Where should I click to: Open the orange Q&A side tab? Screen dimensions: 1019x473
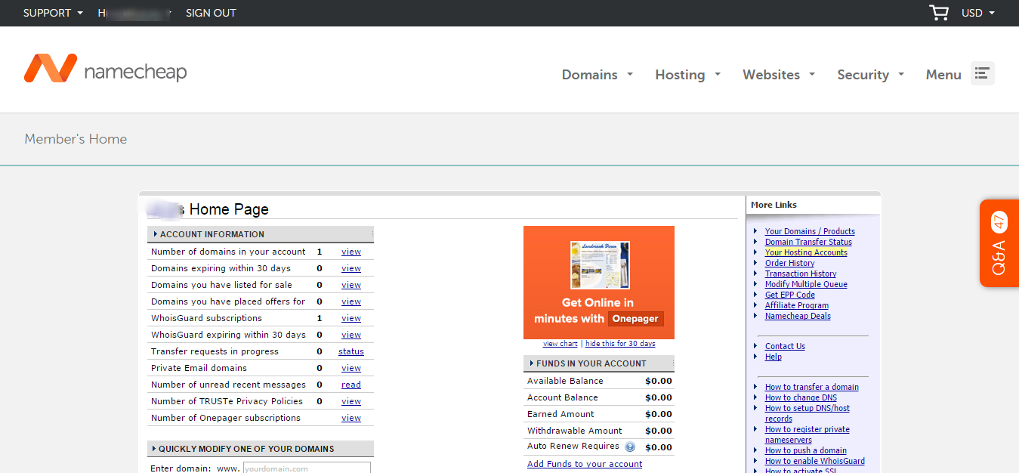tap(999, 243)
